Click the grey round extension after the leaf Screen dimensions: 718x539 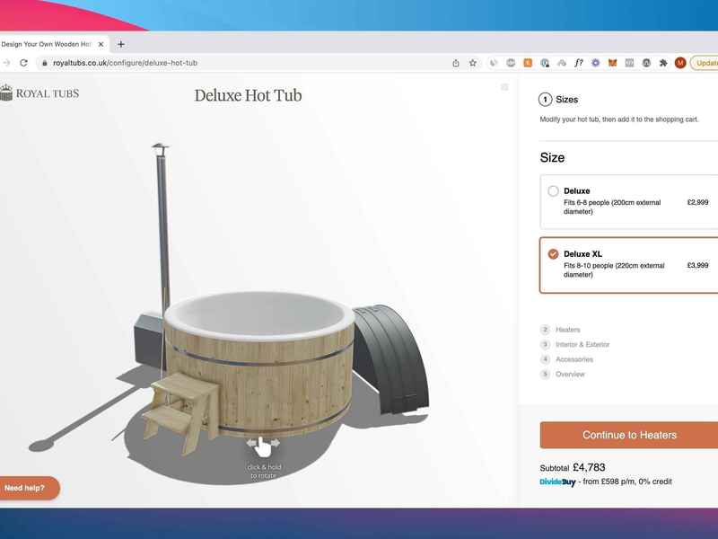click(511, 63)
